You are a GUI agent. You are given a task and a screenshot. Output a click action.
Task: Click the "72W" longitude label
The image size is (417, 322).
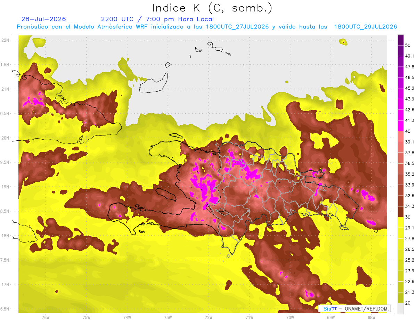(x=209, y=317)
